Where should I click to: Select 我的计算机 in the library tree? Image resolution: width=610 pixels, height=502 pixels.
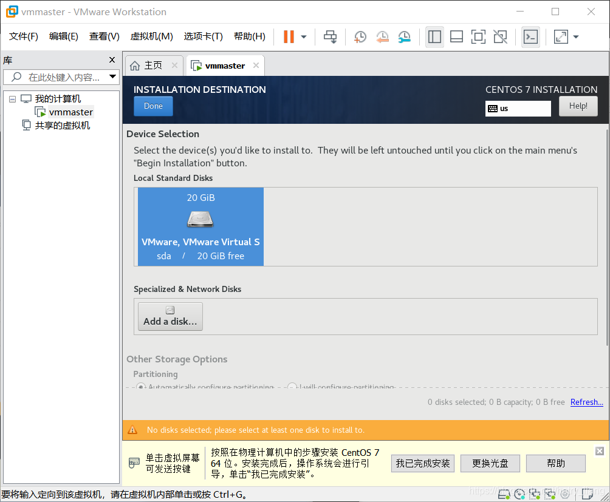[x=58, y=99]
